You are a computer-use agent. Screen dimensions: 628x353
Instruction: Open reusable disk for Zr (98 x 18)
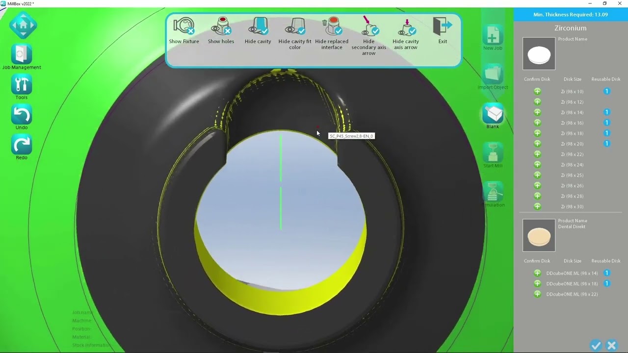(606, 133)
